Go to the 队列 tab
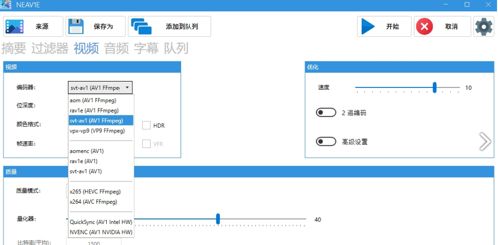Viewport: 498px width, 245px height. tap(176, 48)
